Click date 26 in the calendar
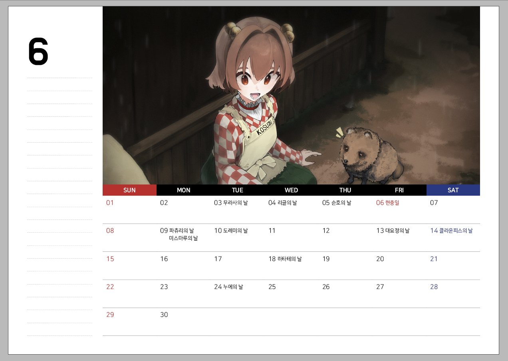The height and width of the screenshot is (361, 508). point(326,287)
